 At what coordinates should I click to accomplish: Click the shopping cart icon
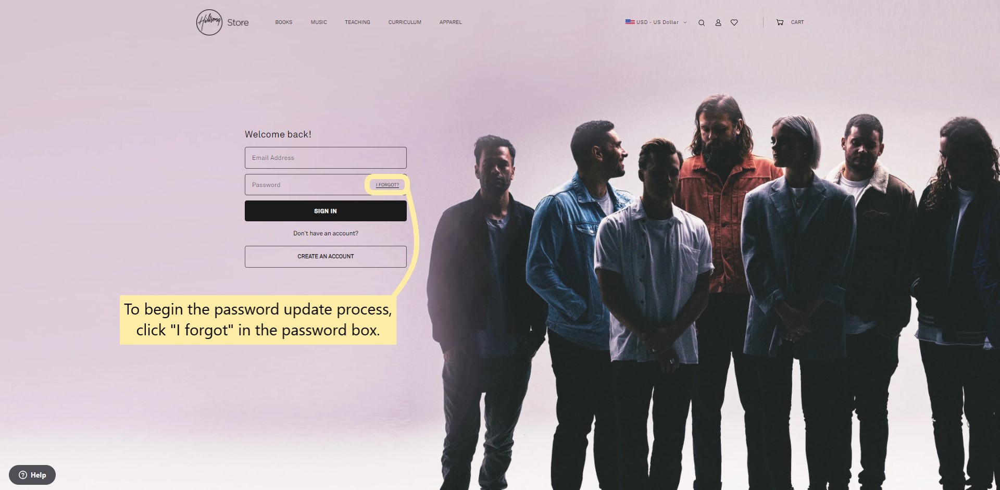coord(780,22)
